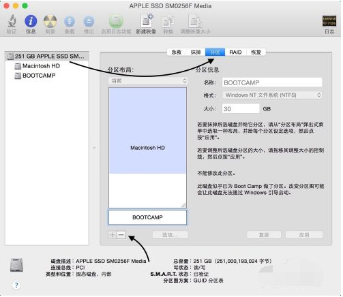
Task: Click the New Image (新建映像) toolbar icon
Action: pos(147,21)
